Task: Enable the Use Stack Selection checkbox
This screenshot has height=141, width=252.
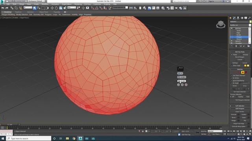Action: tap(232, 76)
